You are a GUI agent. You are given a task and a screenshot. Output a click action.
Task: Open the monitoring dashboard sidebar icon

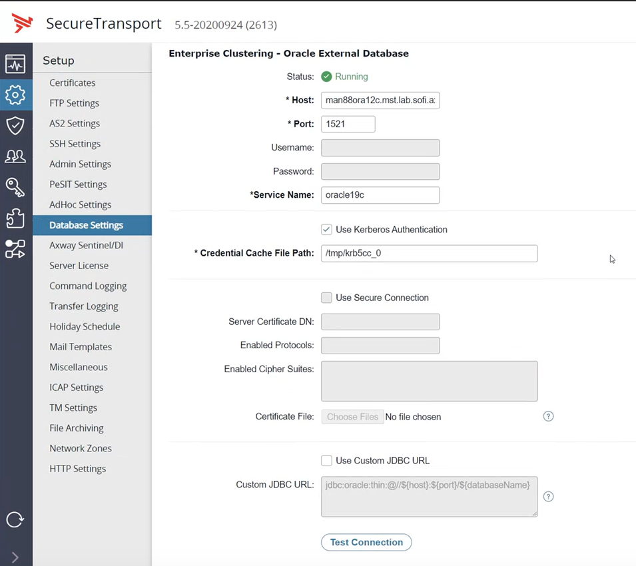[x=15, y=64]
